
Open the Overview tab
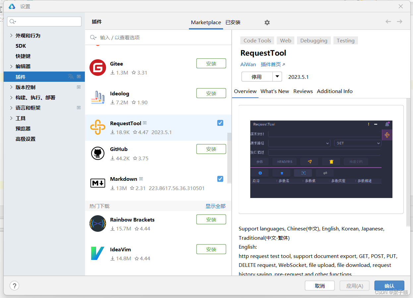click(245, 91)
